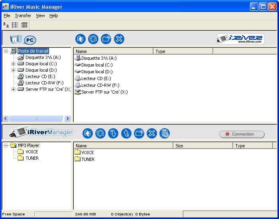
Task: Click the tree scrollbar right arrow
Action: pyautogui.click(x=67, y=118)
